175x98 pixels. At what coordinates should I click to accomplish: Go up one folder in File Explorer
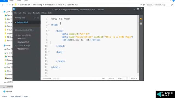(13, 5)
